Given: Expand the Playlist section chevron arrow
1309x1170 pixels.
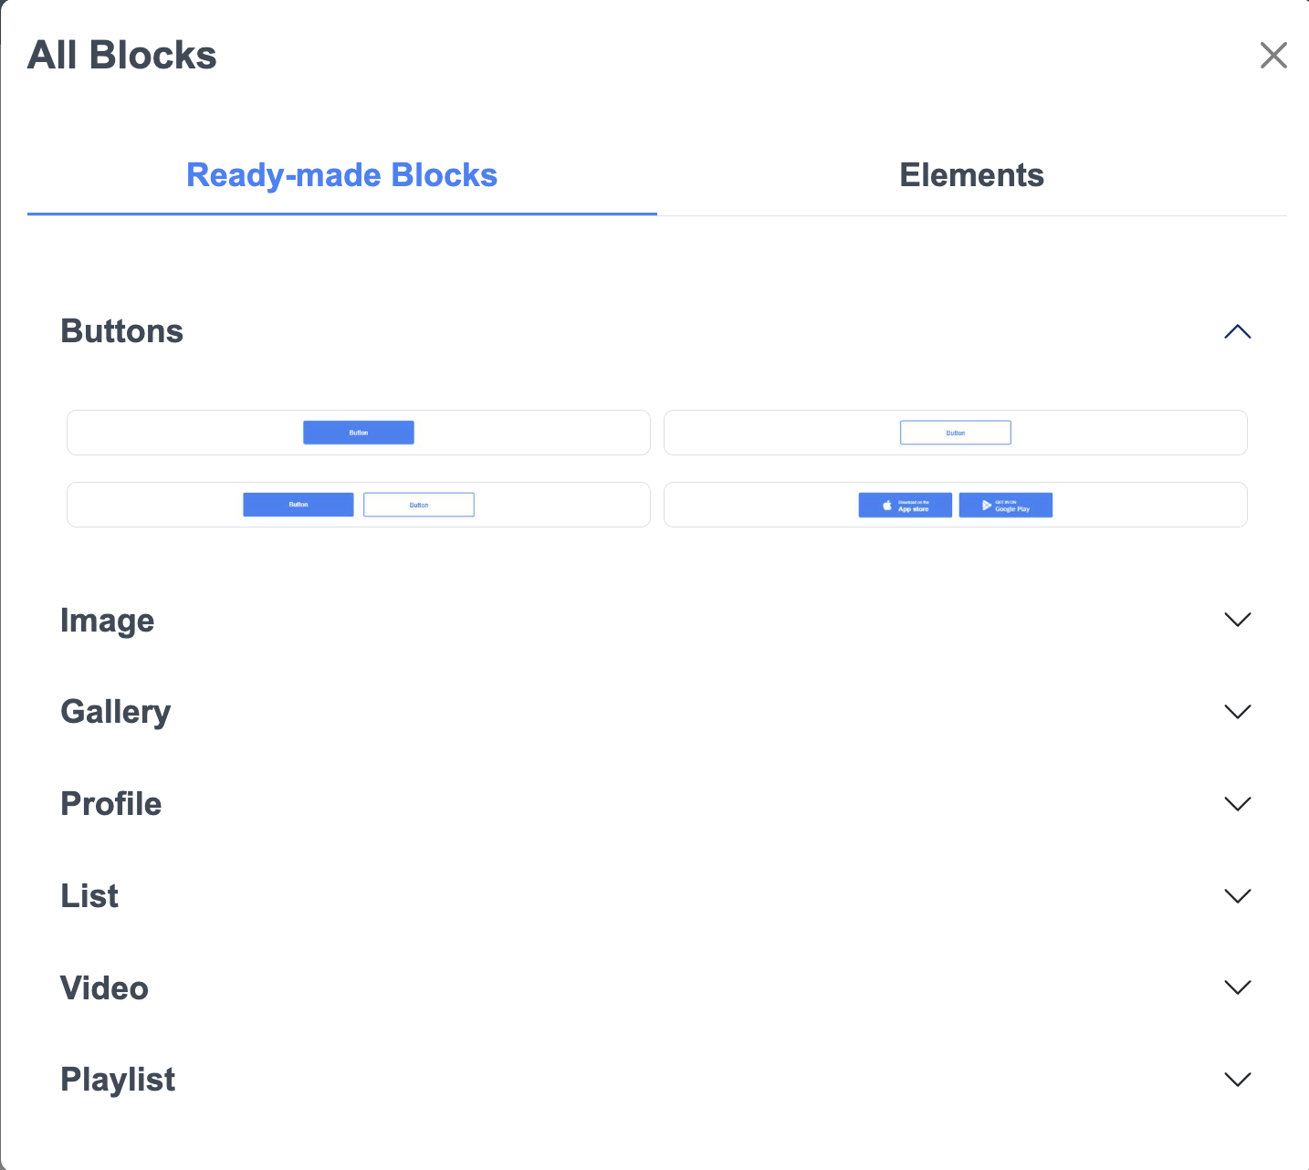Looking at the screenshot, I should [x=1237, y=1080].
